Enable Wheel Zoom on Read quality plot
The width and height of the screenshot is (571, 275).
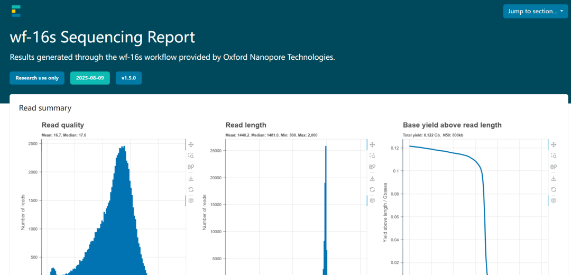(x=191, y=167)
